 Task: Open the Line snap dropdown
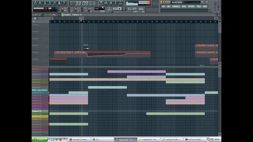click(99, 9)
